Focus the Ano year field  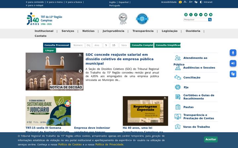point(97,45)
